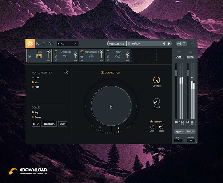223x183 pixels.
Task: Choose the Custom scale option
Action: coord(37,117)
